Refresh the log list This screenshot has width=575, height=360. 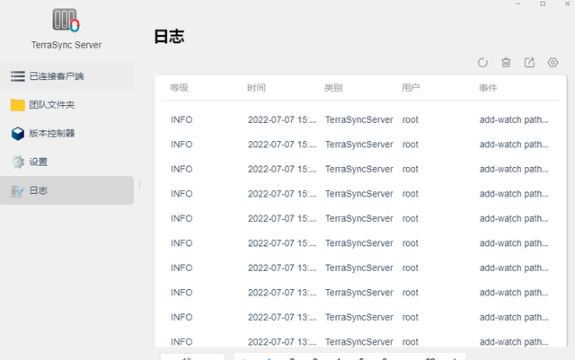click(x=482, y=63)
